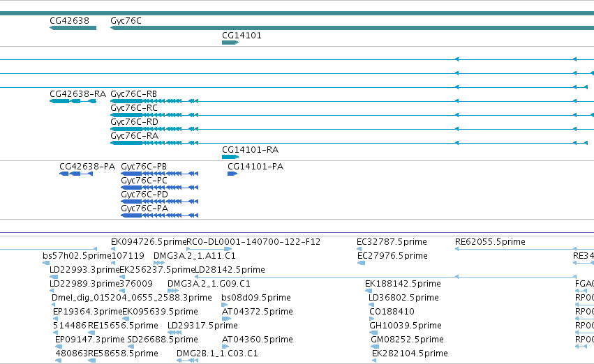Click transcript label Gyc76C-RB
The image size is (594, 364).
[133, 94]
